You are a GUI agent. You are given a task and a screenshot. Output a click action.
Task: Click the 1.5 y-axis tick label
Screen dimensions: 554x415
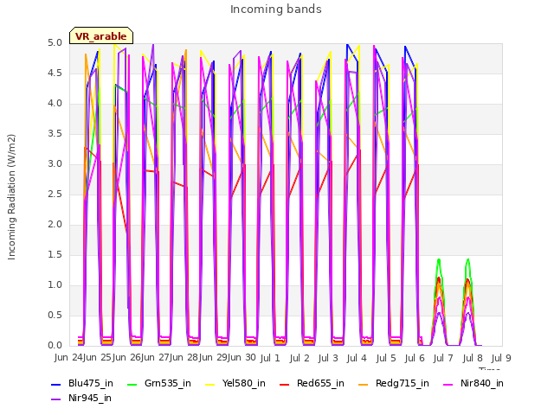point(55,255)
